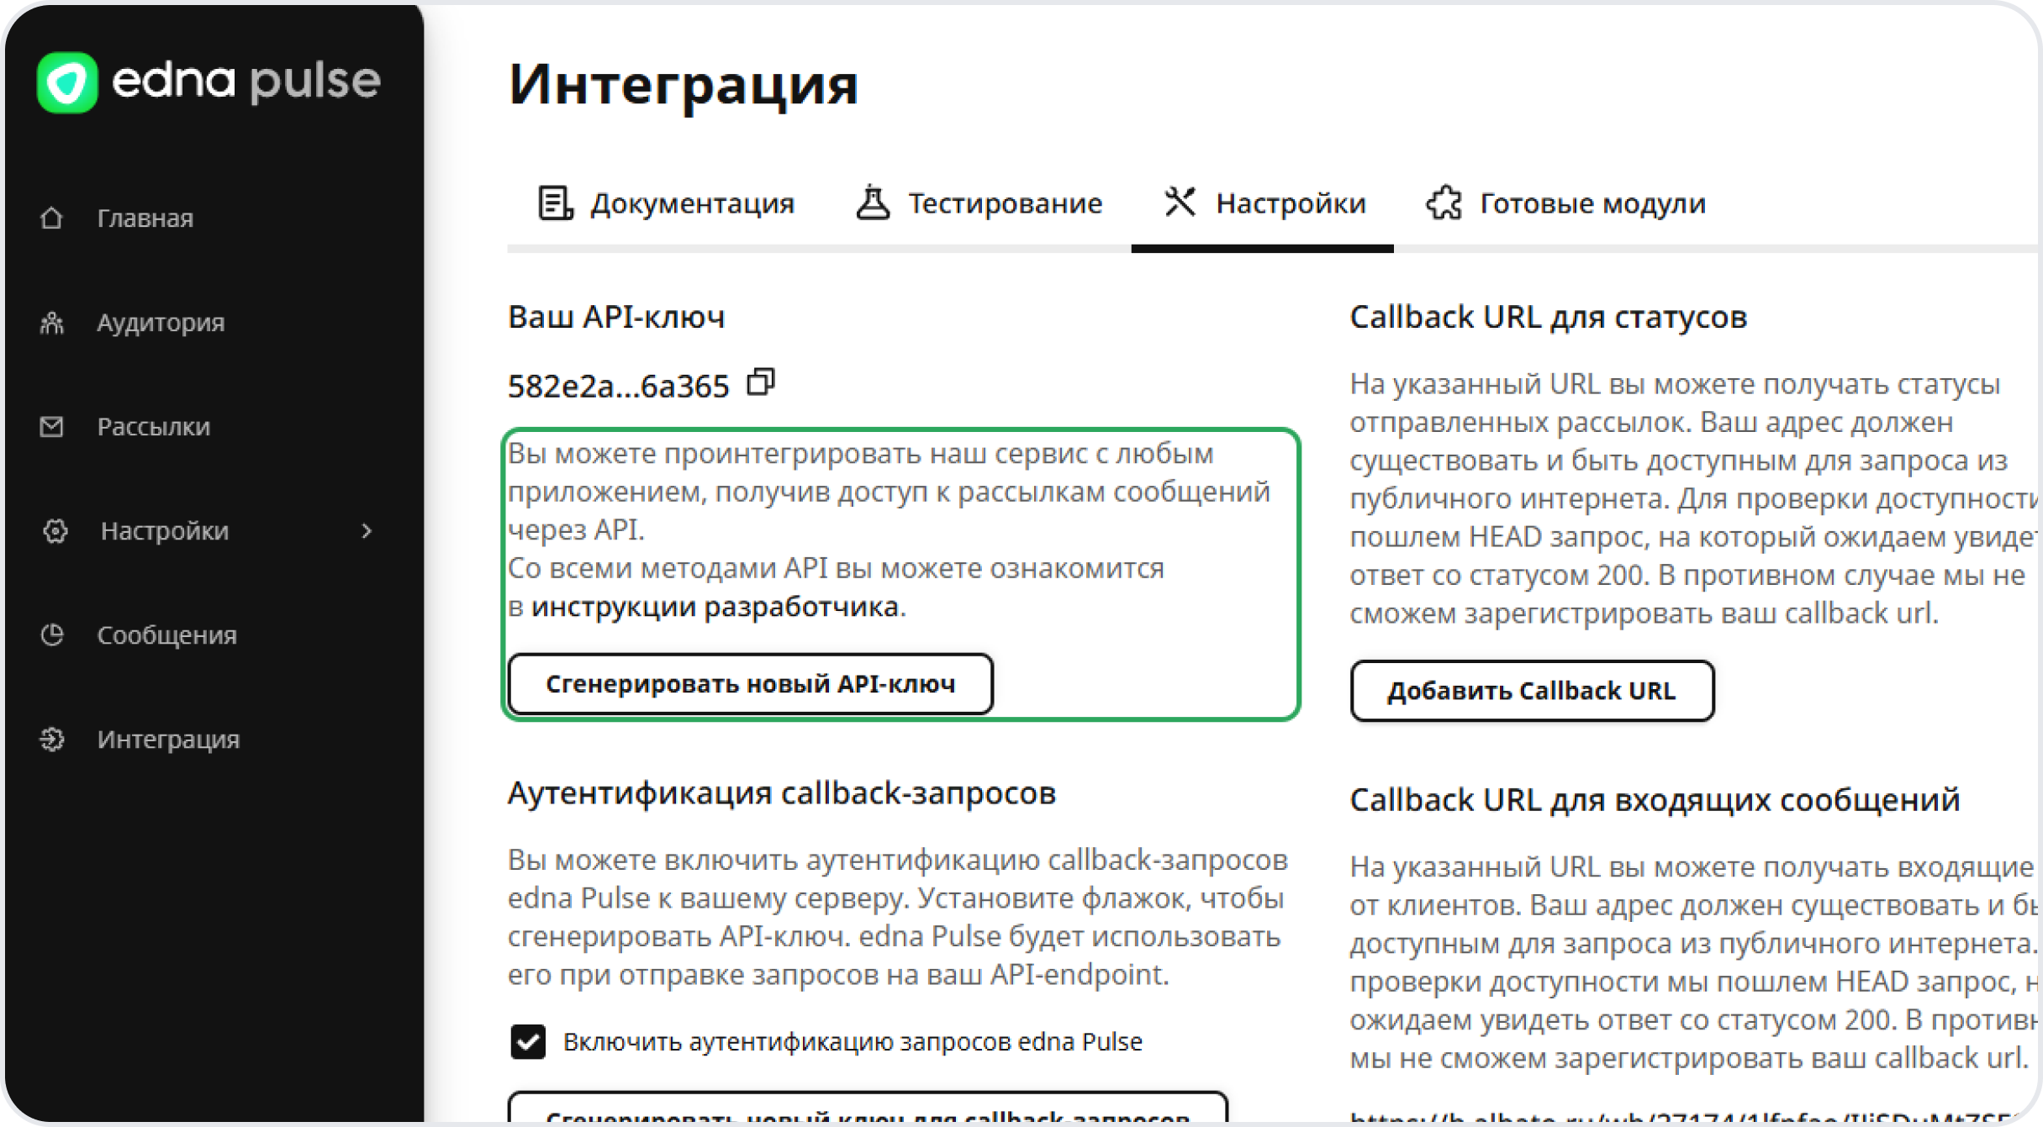This screenshot has width=2043, height=1127.
Task: Click the Интеграция page heading
Action: [683, 85]
